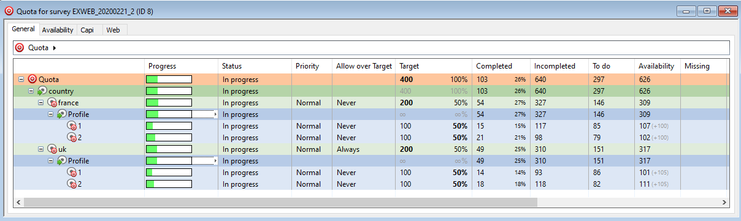The height and width of the screenshot is (221, 741).
Task: Collapse the Quota root node
Action: click(x=21, y=79)
